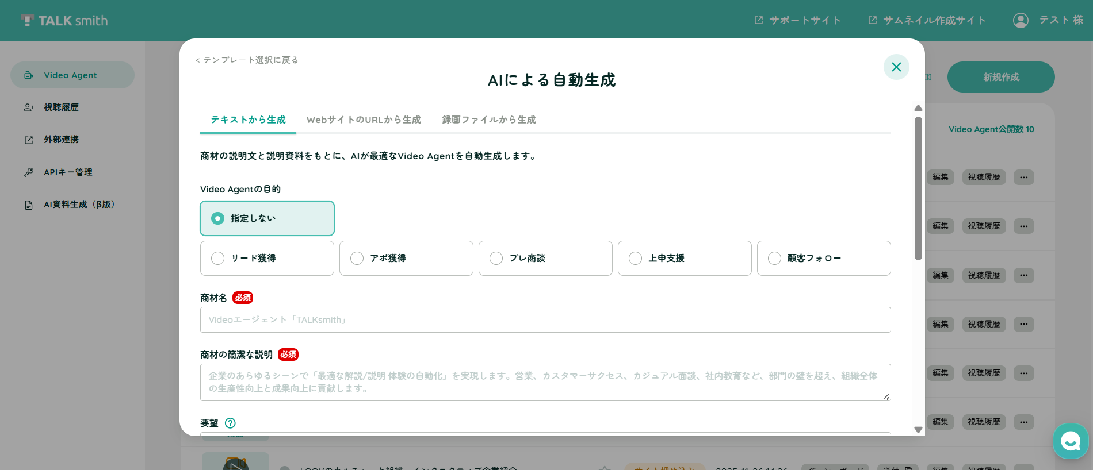1093x470 pixels.
Task: Open the chat support bubble icon
Action: click(1071, 441)
